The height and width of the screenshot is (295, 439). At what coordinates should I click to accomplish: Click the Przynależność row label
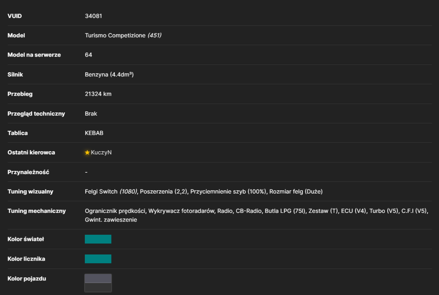pyautogui.click(x=28, y=172)
